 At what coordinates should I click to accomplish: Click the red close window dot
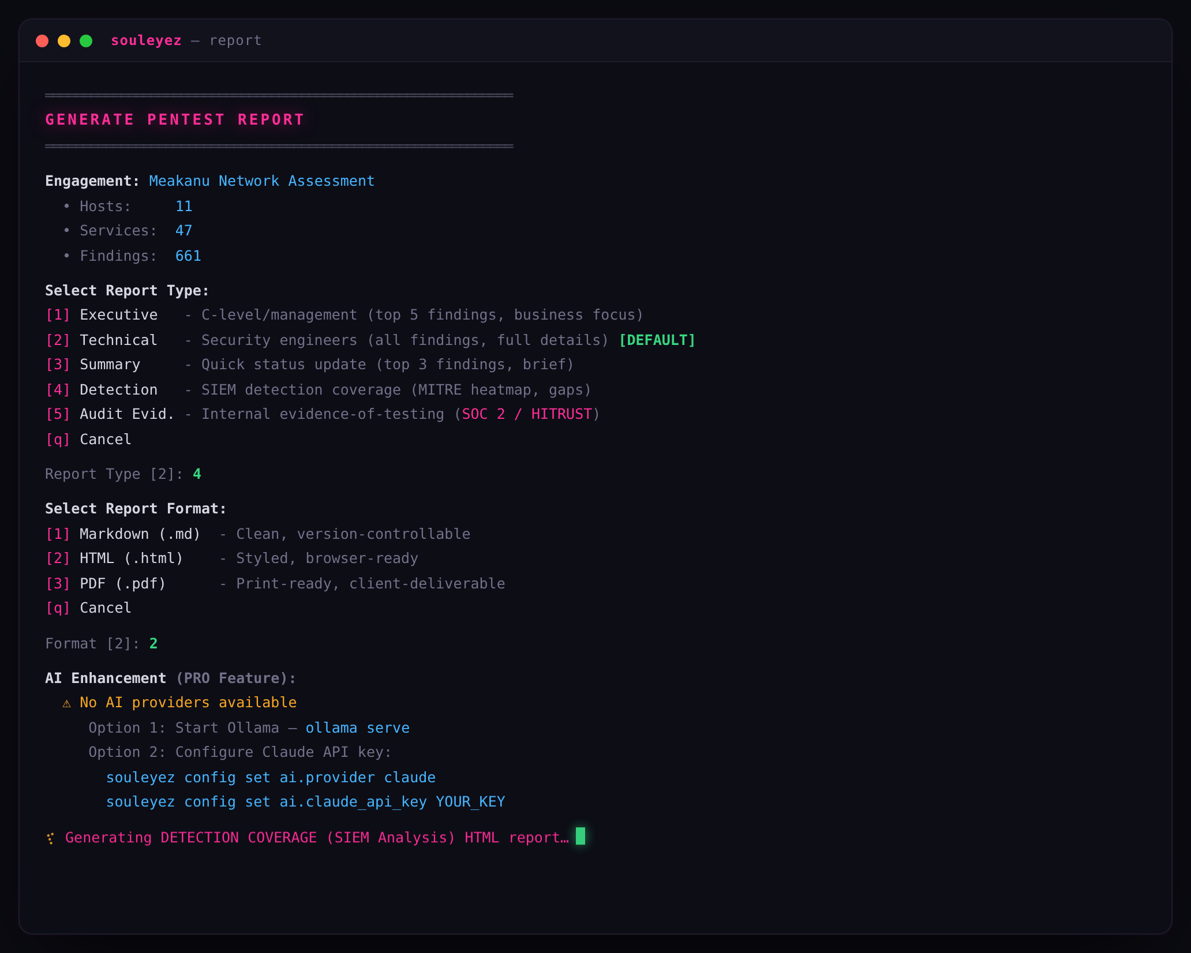point(42,41)
